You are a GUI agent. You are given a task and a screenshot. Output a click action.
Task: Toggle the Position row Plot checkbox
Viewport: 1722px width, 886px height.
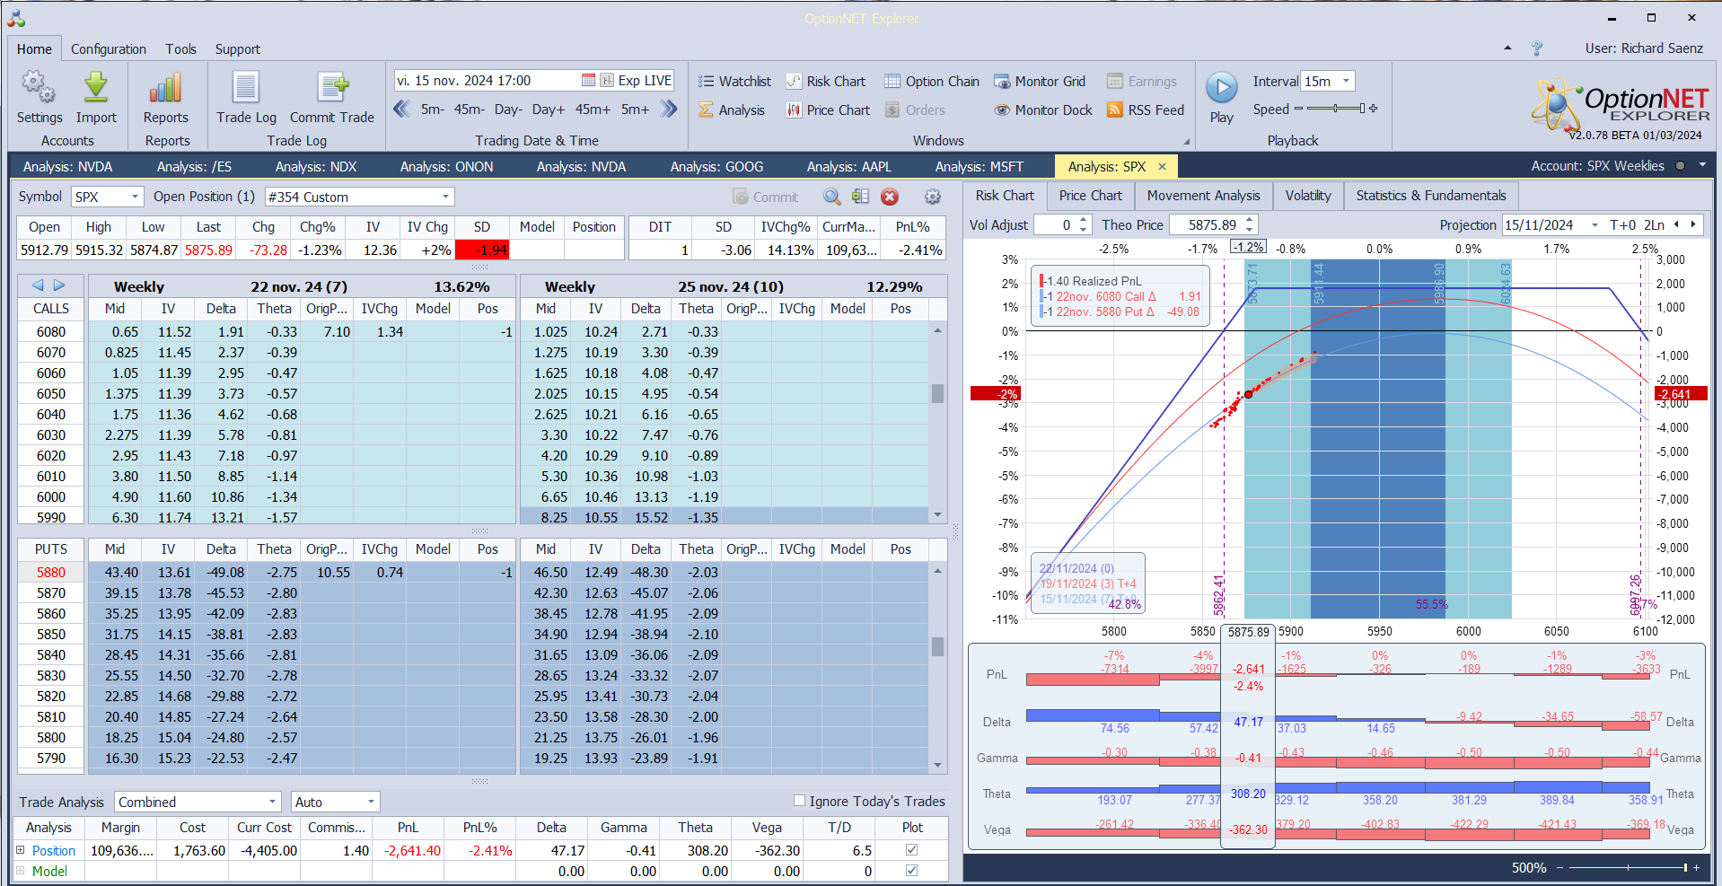pyautogui.click(x=912, y=850)
